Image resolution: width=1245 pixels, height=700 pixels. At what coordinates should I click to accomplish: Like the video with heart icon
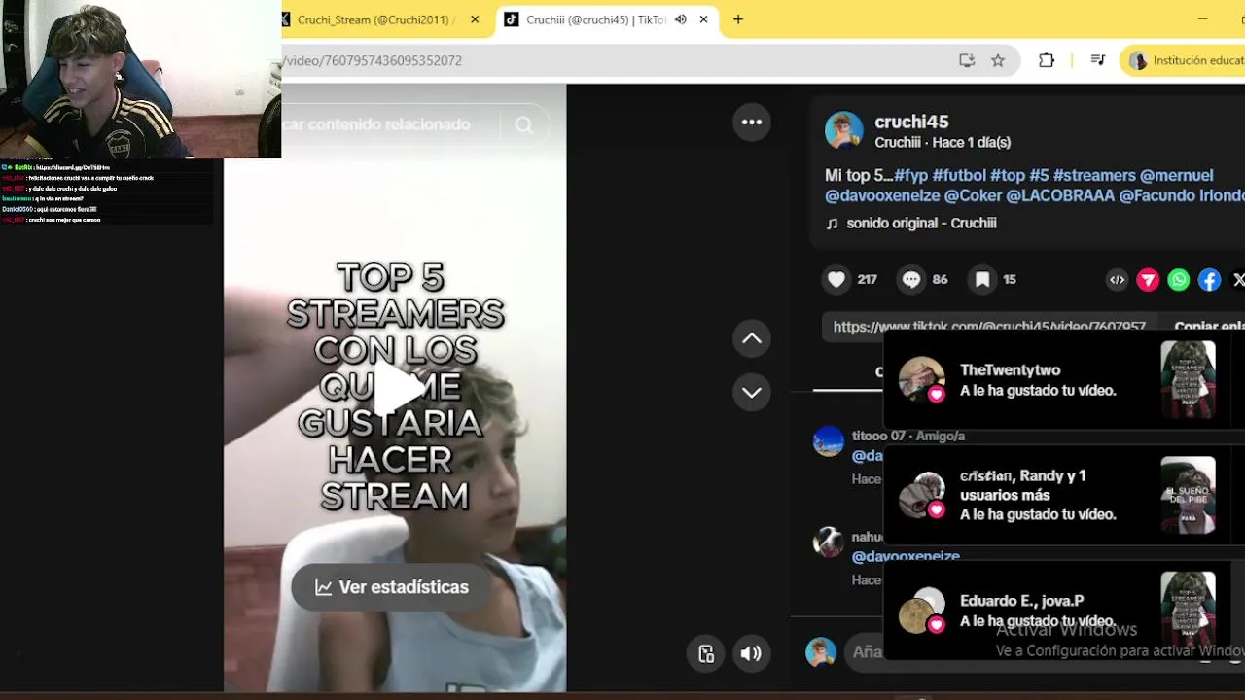tap(836, 280)
